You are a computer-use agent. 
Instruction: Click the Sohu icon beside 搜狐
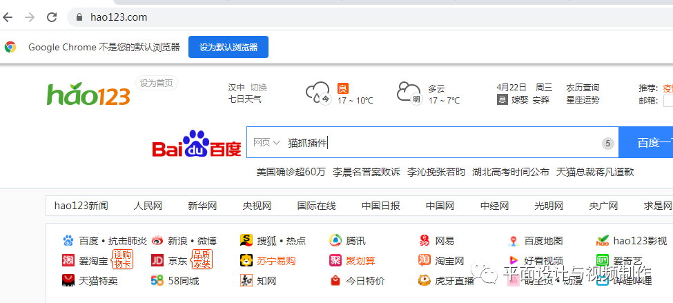point(246,240)
